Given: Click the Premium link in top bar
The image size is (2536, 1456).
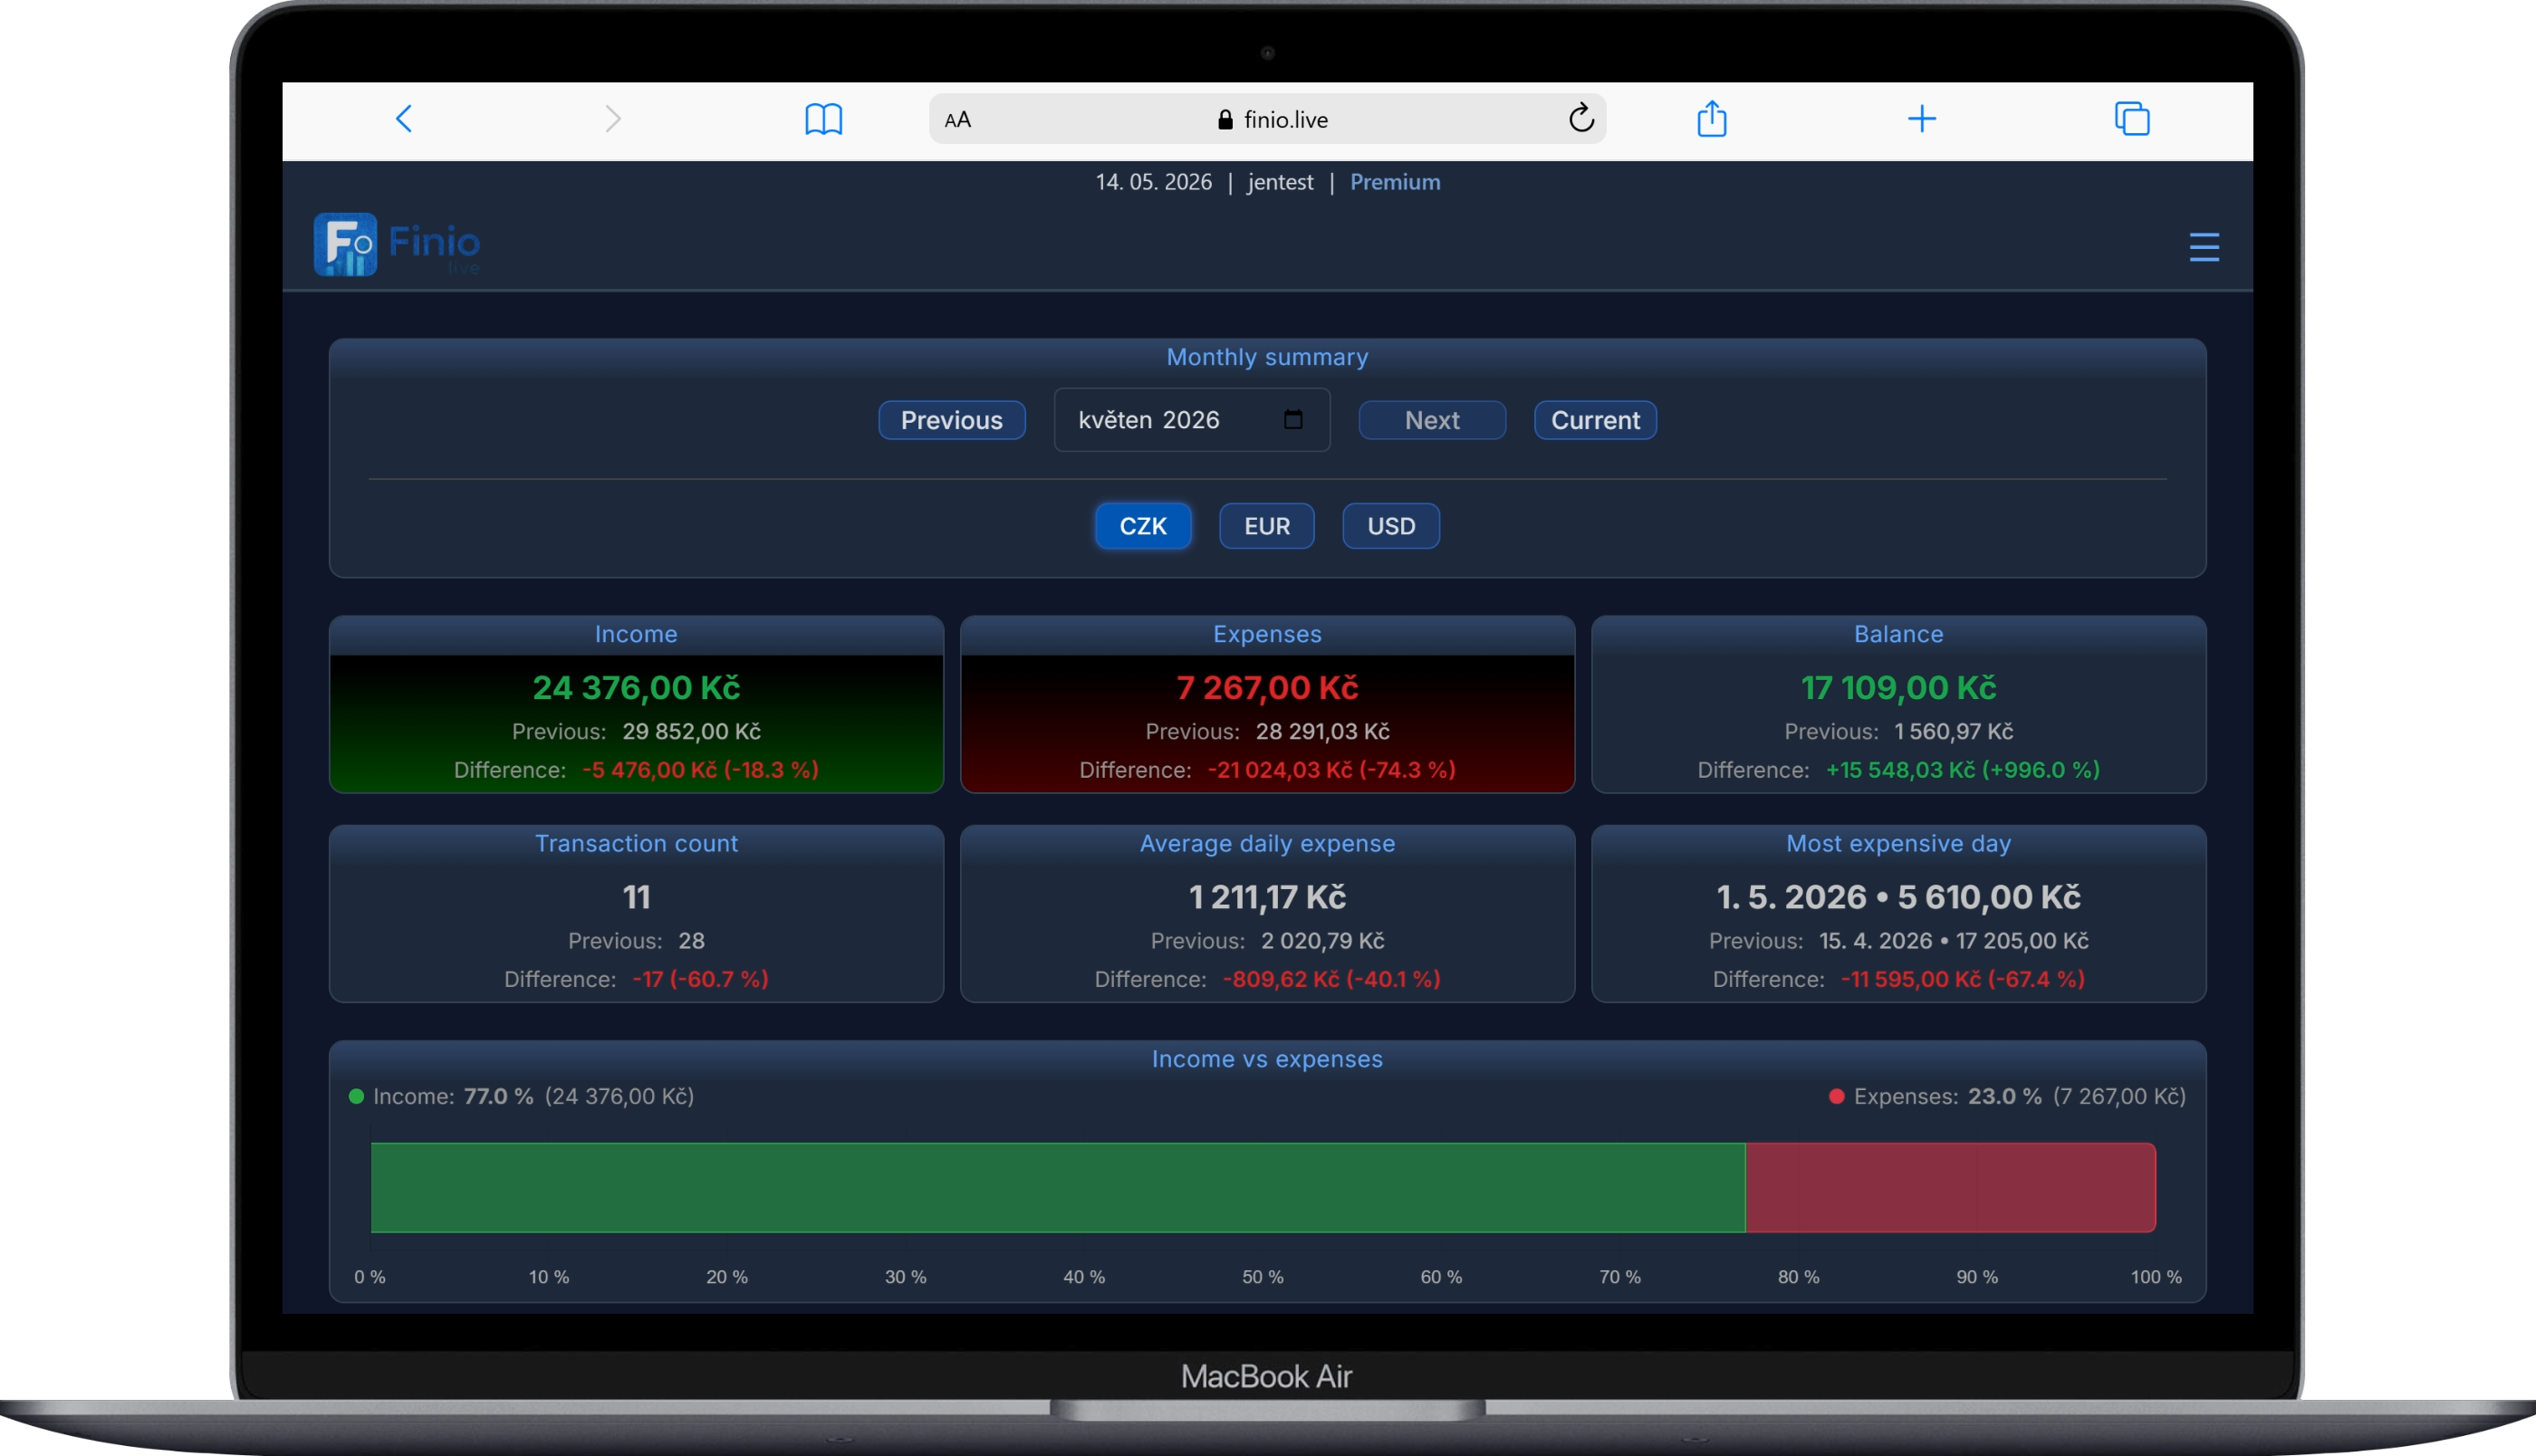Looking at the screenshot, I should [x=1395, y=182].
